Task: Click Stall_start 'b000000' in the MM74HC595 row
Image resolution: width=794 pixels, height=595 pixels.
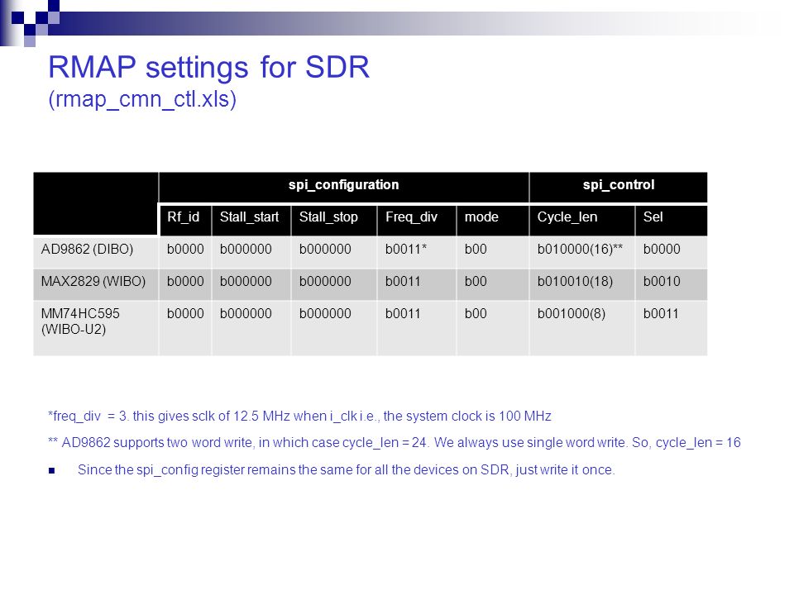Action: pos(246,314)
